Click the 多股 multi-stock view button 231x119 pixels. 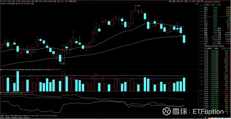click(x=178, y=1)
